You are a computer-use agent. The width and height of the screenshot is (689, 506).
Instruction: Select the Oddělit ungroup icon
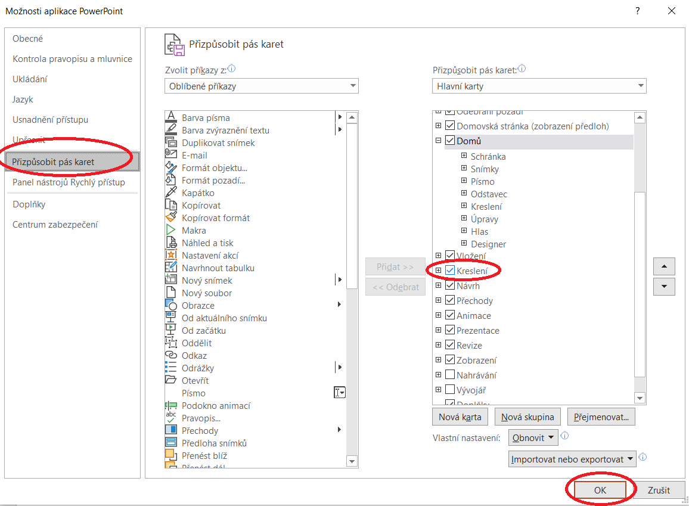pyautogui.click(x=170, y=343)
